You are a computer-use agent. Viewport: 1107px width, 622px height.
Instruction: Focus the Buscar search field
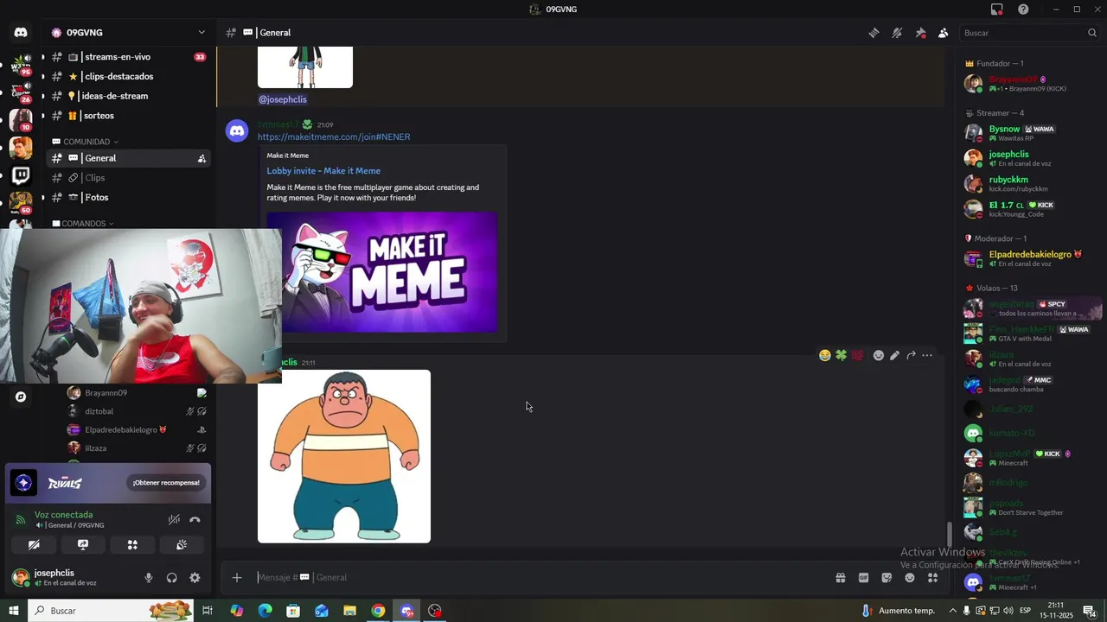point(1029,33)
